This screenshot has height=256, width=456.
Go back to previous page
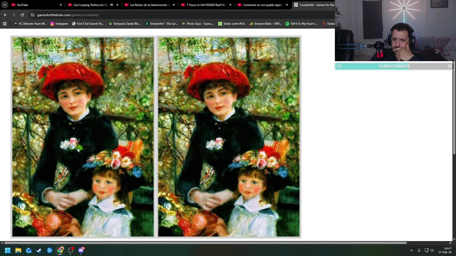tap(5, 15)
